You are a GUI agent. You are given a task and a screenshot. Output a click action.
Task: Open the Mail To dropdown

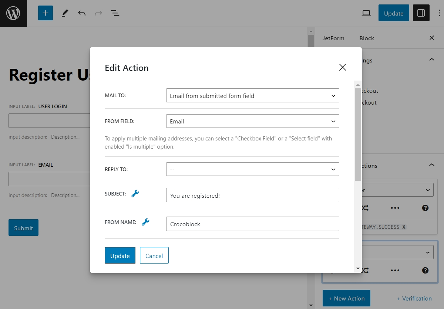(252, 95)
